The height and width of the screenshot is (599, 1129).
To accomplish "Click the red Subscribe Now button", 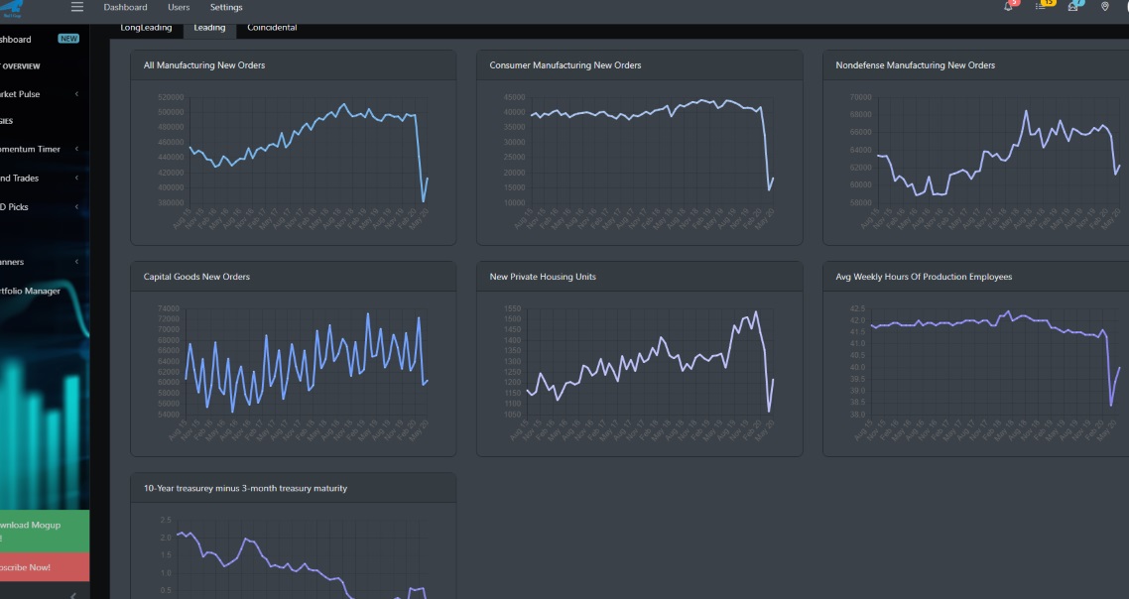I will coord(45,566).
